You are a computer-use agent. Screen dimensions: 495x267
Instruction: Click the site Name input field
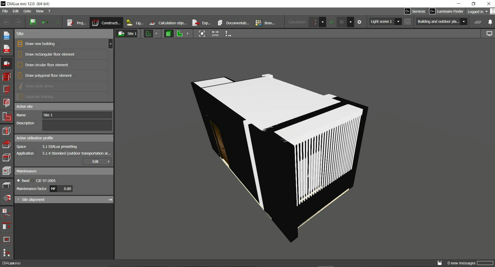tap(77, 115)
